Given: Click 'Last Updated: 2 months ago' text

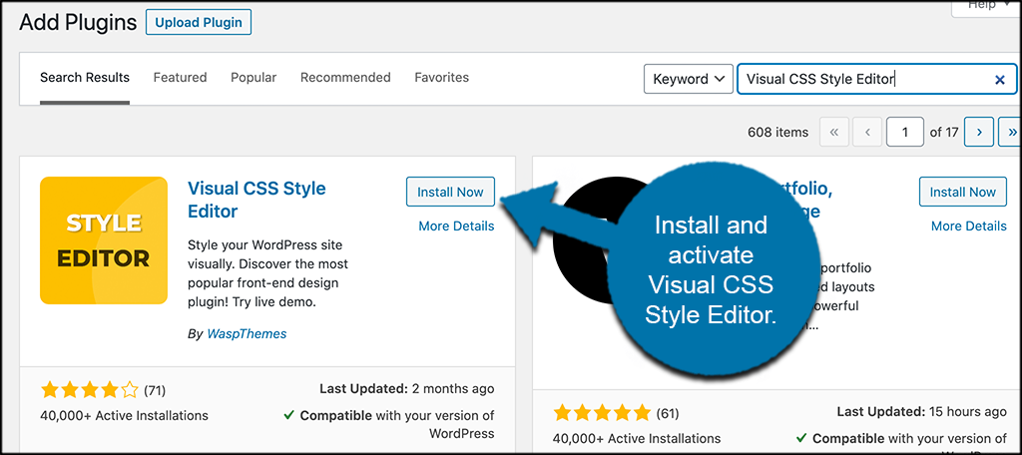Looking at the screenshot, I should coord(407,389).
